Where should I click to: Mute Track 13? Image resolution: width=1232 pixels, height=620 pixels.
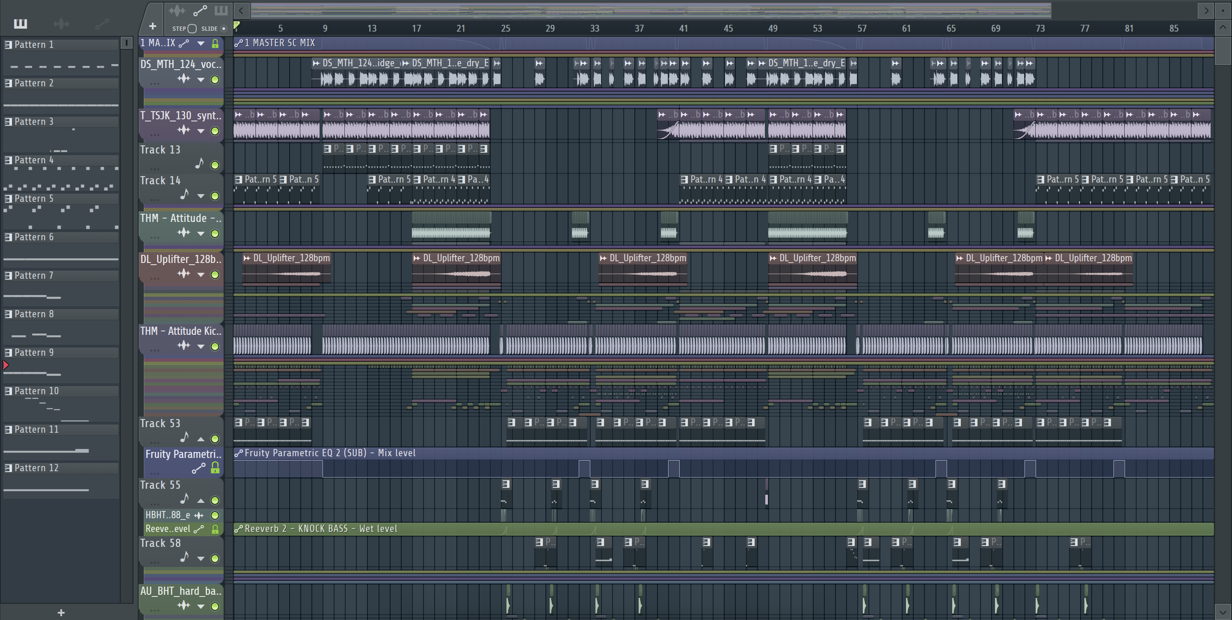coord(215,165)
